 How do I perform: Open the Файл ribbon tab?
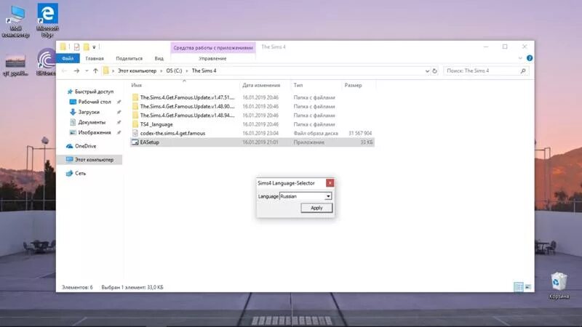tap(68, 58)
